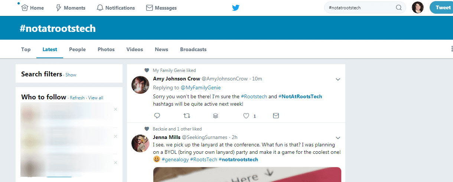
Task: Open Moments from the top bar
Action: [x=70, y=8]
